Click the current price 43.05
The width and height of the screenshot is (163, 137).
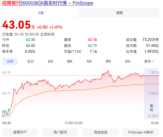coord(16,25)
